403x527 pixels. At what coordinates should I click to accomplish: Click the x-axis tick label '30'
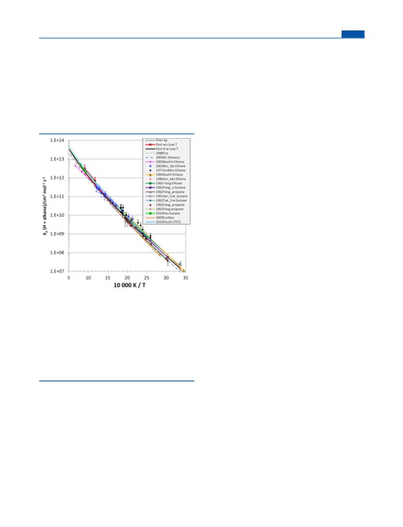tap(166, 278)
